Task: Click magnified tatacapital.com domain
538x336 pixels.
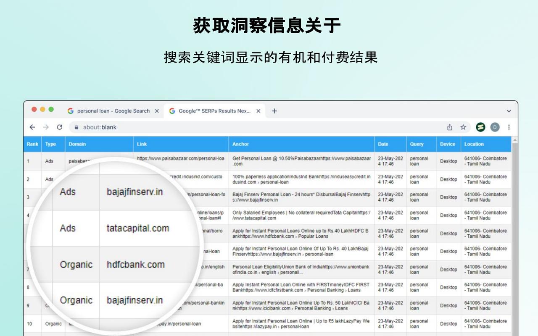Action: click(138, 228)
